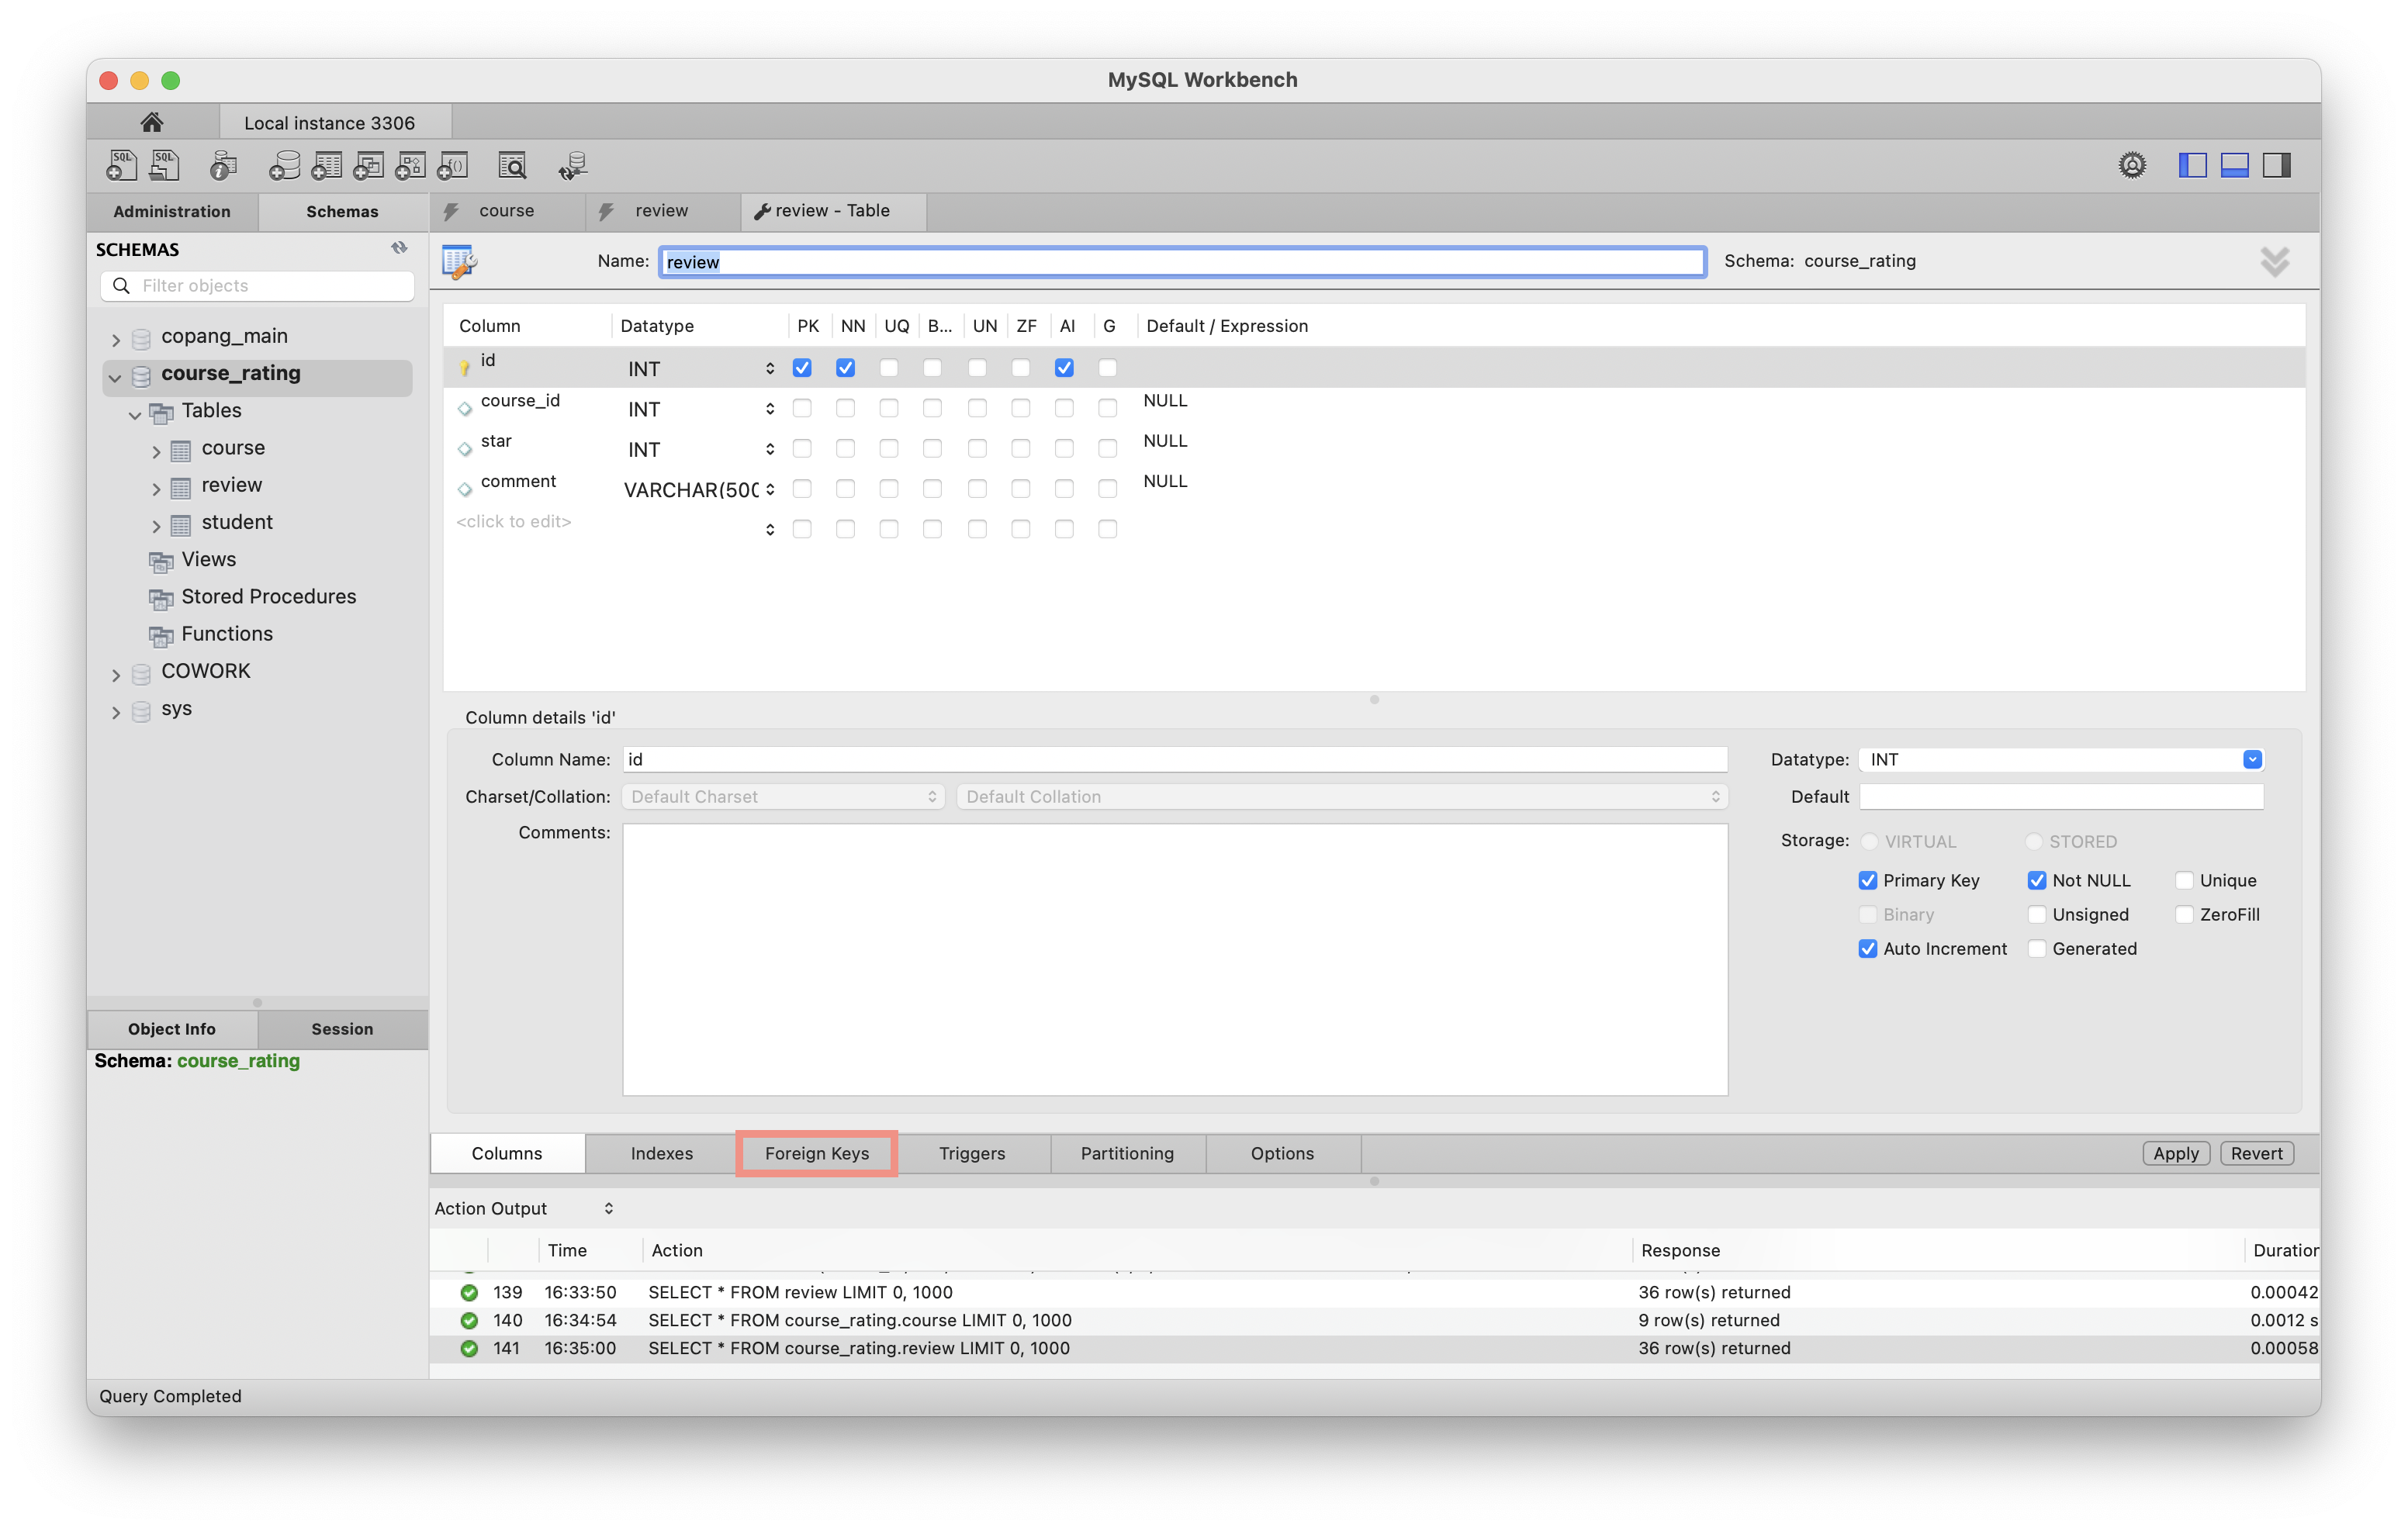The height and width of the screenshot is (1531, 2408).
Task: Expand the copang_main schema
Action: tap(116, 339)
